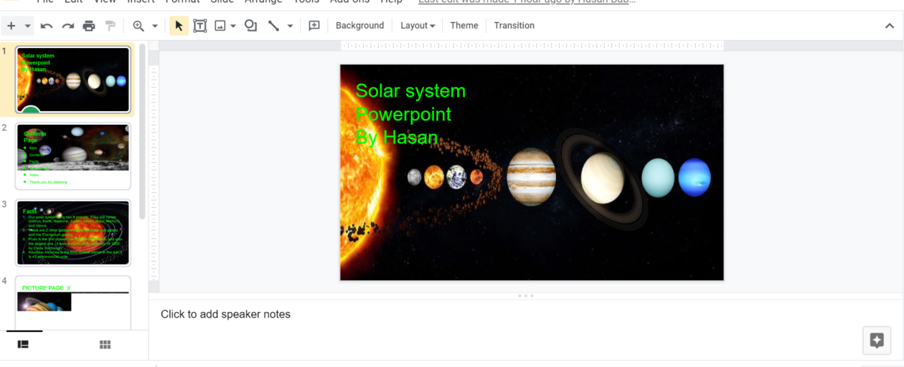Screen dimensions: 904x367
Task: Choose the select arrow cursor tool
Action: [179, 26]
